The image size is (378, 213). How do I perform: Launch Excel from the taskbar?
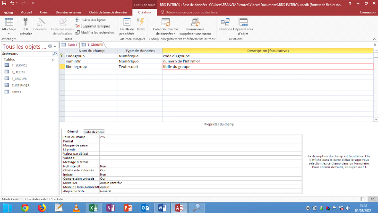click(94, 207)
